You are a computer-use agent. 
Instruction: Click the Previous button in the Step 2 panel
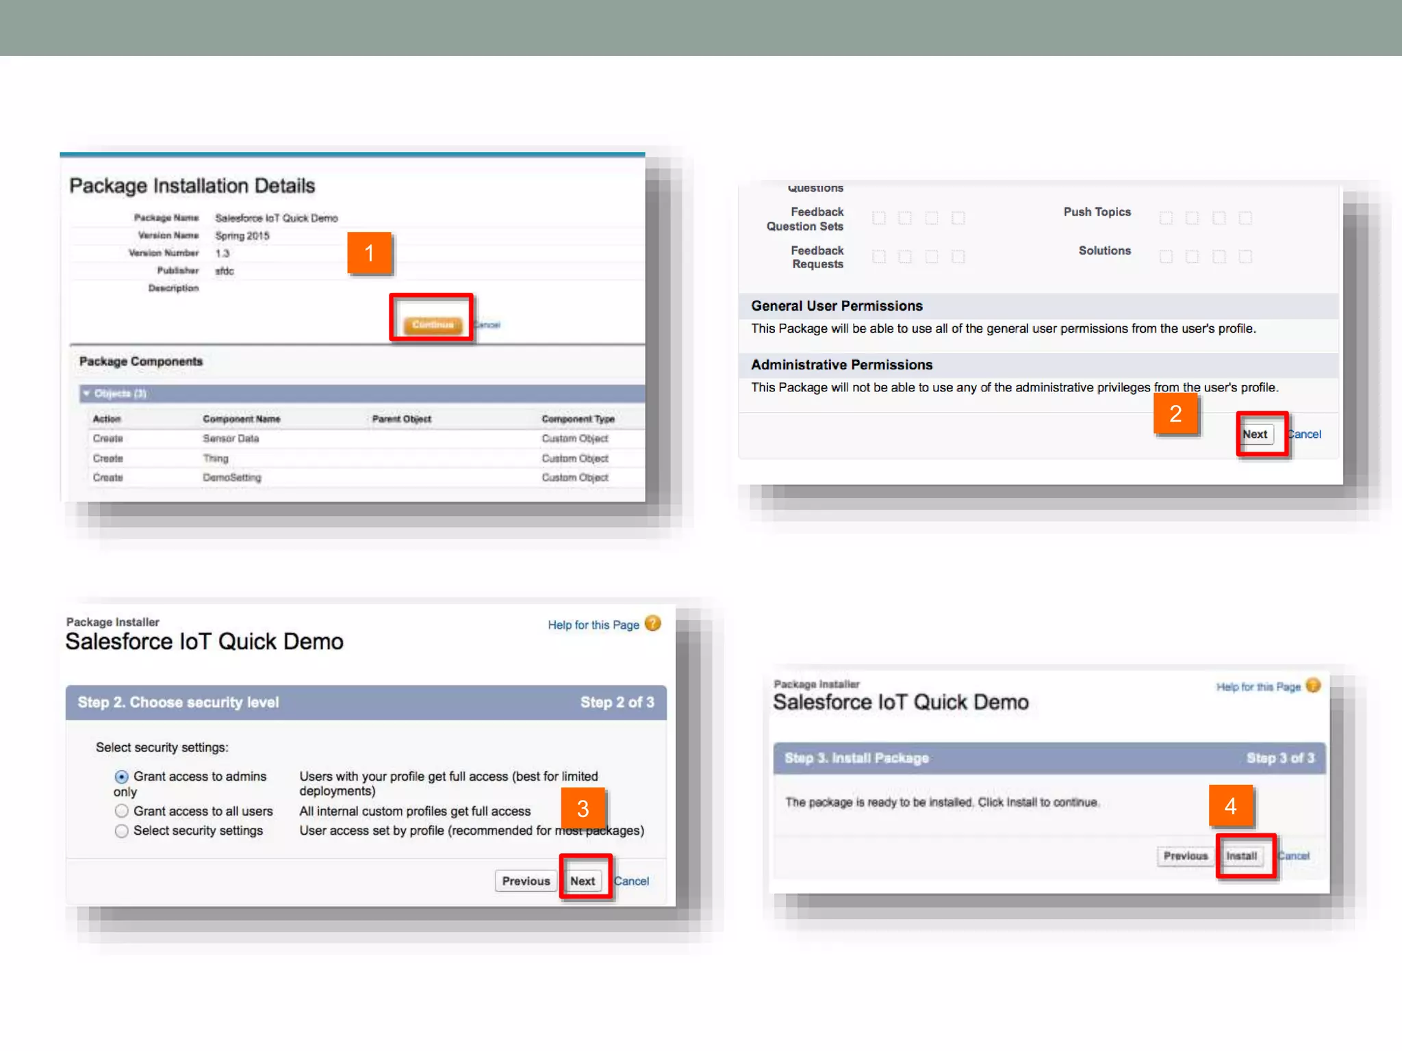click(x=526, y=881)
